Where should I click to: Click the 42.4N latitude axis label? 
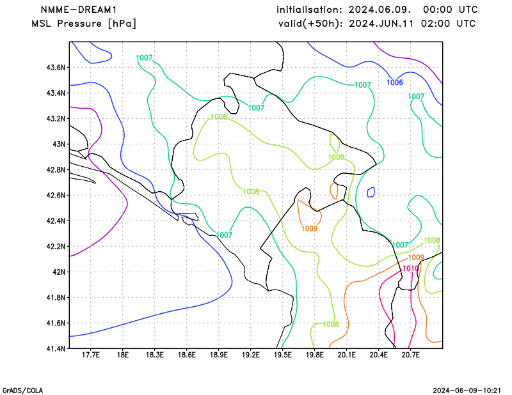coord(56,221)
